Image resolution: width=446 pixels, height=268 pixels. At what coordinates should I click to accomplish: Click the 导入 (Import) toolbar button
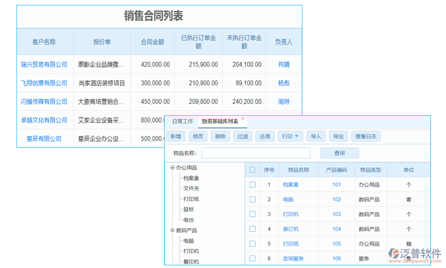tap(316, 136)
